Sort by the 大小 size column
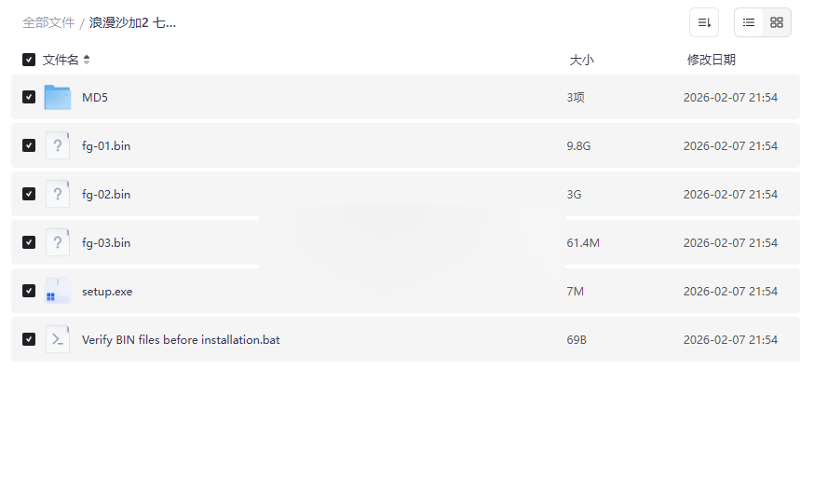Viewport: 814px width, 479px height. pyautogui.click(x=581, y=60)
